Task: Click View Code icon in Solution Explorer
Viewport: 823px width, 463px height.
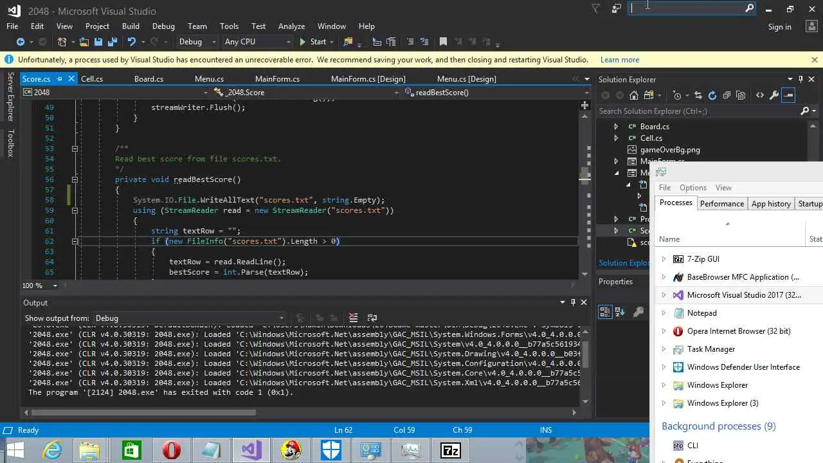Action: pyautogui.click(x=760, y=95)
